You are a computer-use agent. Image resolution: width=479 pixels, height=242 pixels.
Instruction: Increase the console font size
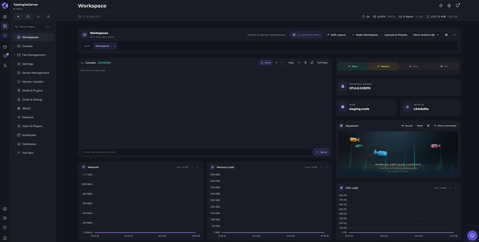(x=299, y=63)
